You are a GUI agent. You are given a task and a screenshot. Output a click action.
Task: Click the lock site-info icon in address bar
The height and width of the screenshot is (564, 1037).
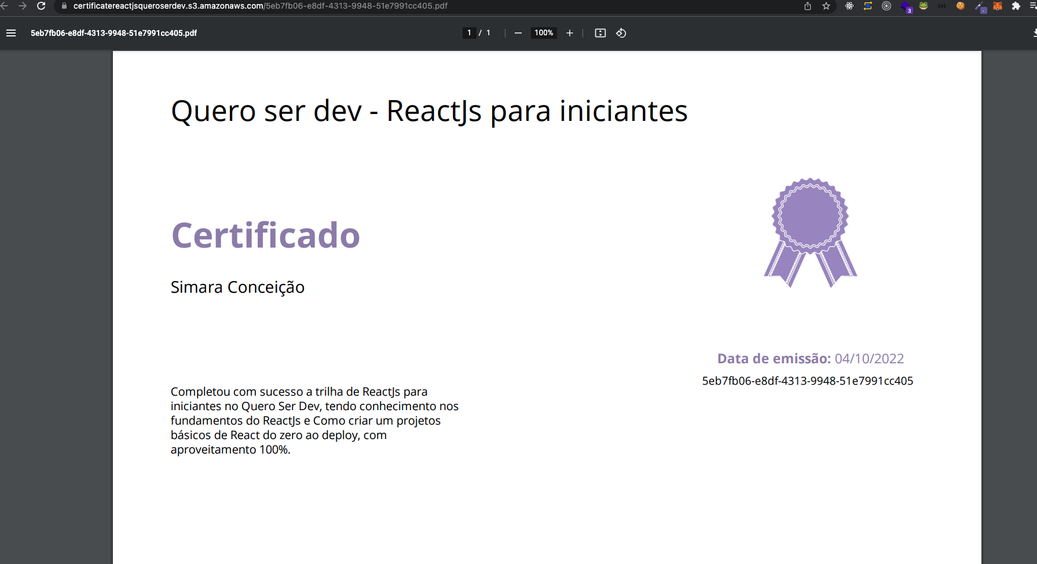(x=64, y=6)
